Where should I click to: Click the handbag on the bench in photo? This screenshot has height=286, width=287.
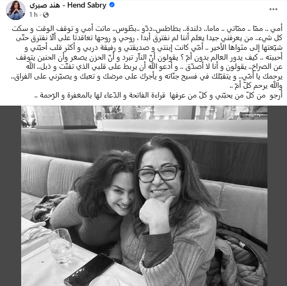(x=46, y=209)
